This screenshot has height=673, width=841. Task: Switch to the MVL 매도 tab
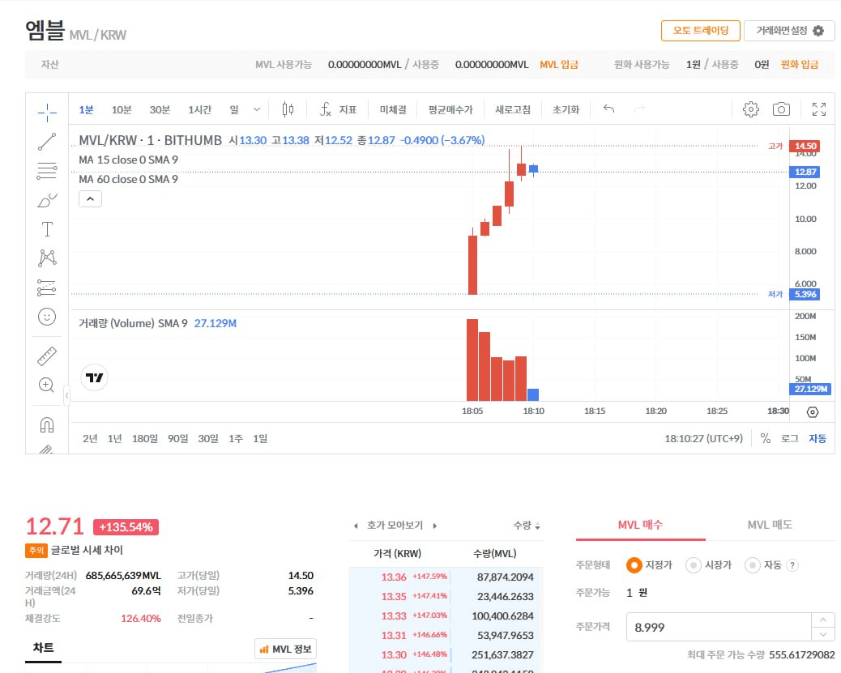point(771,525)
